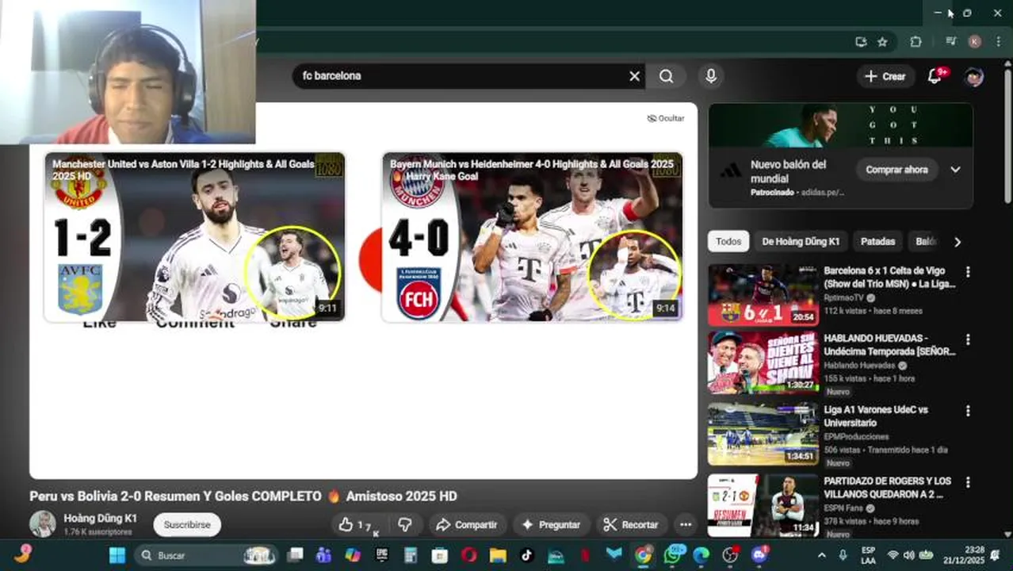
Task: Start voice search with the microphone
Action: [711, 76]
